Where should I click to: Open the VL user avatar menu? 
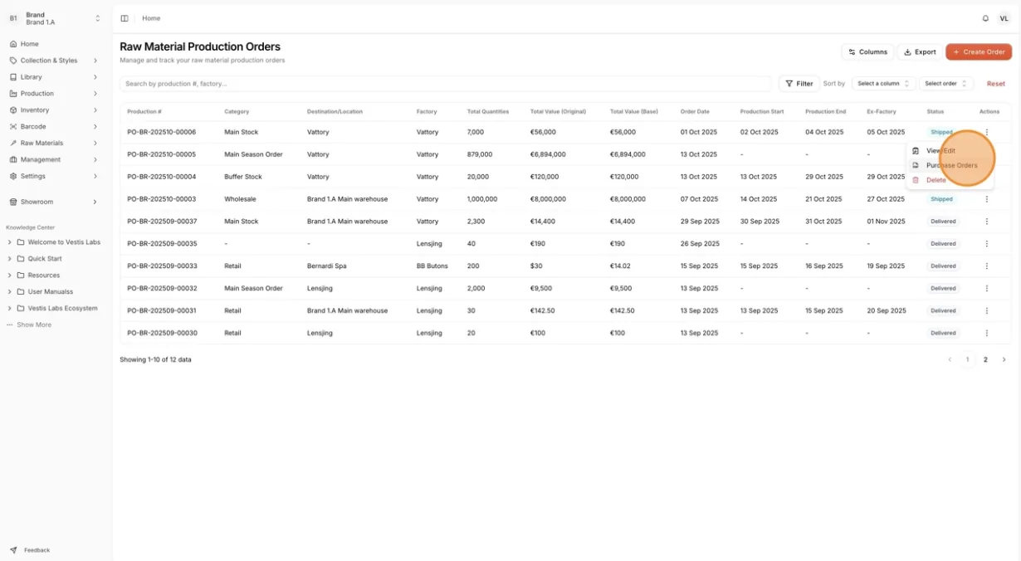(x=1004, y=18)
